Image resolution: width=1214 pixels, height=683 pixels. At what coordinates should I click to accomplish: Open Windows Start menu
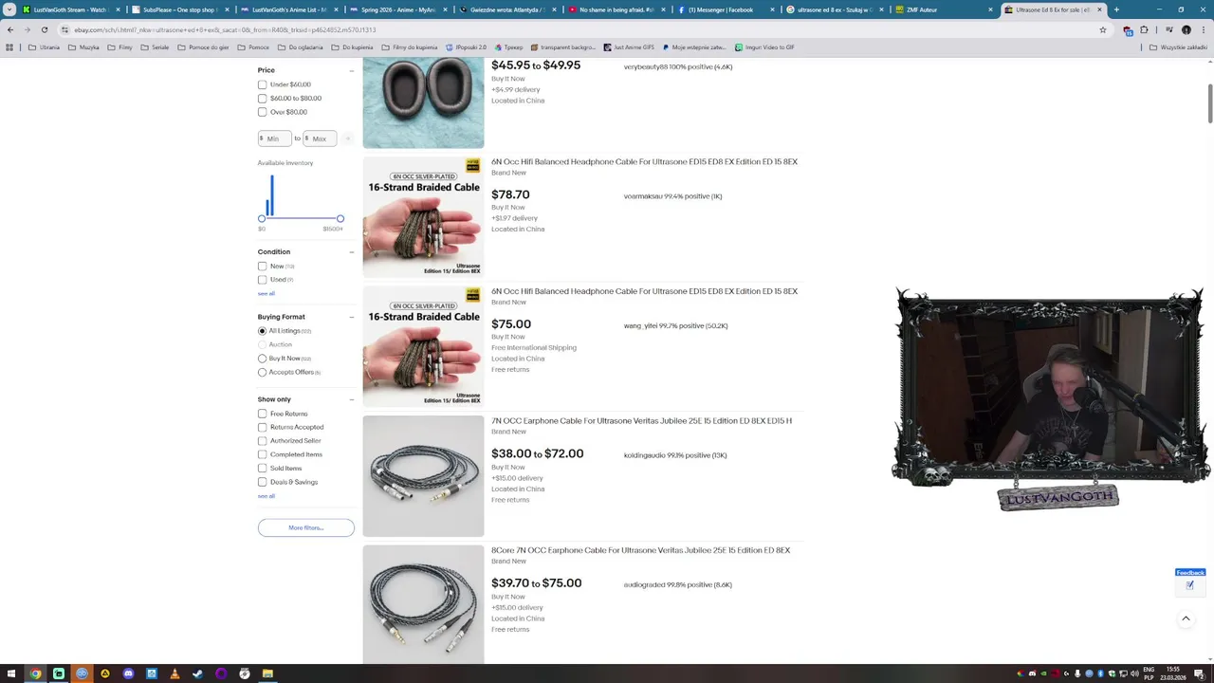click(x=11, y=674)
